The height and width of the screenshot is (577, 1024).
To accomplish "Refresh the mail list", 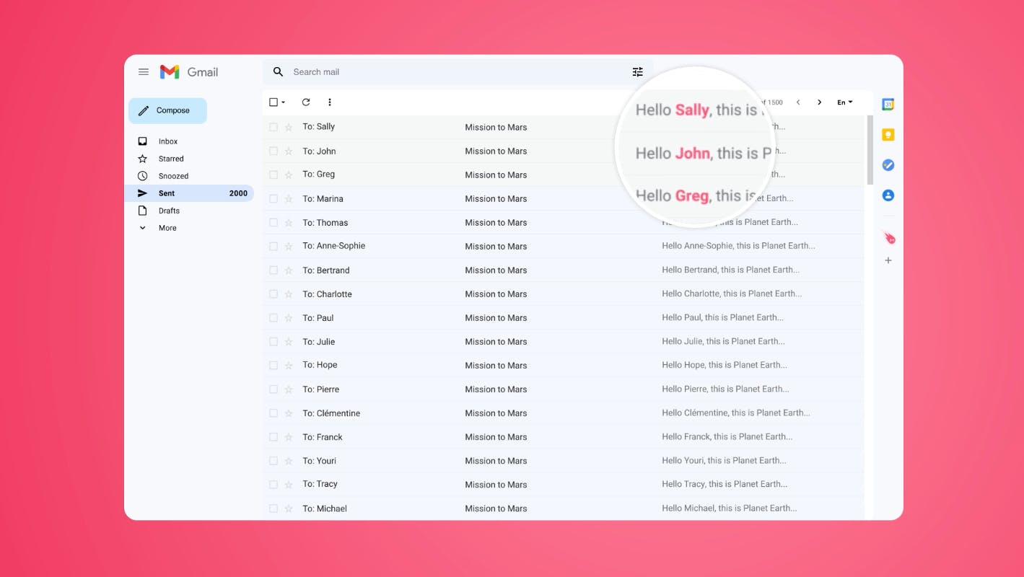I will tap(306, 102).
